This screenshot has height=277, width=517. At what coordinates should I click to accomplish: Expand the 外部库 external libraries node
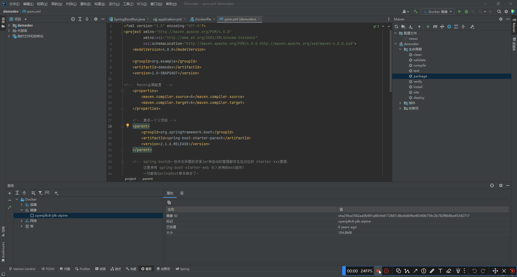tap(9, 31)
